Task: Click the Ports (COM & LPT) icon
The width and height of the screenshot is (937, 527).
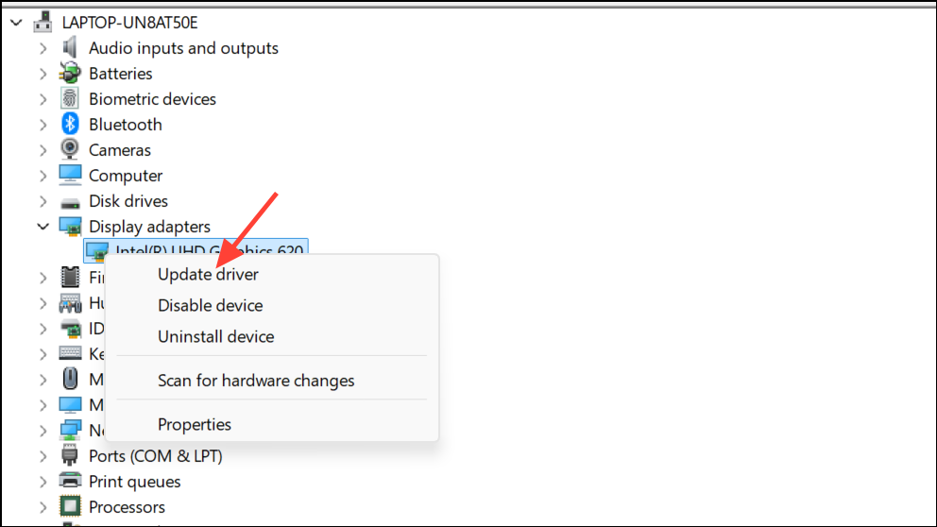Action: (x=70, y=455)
